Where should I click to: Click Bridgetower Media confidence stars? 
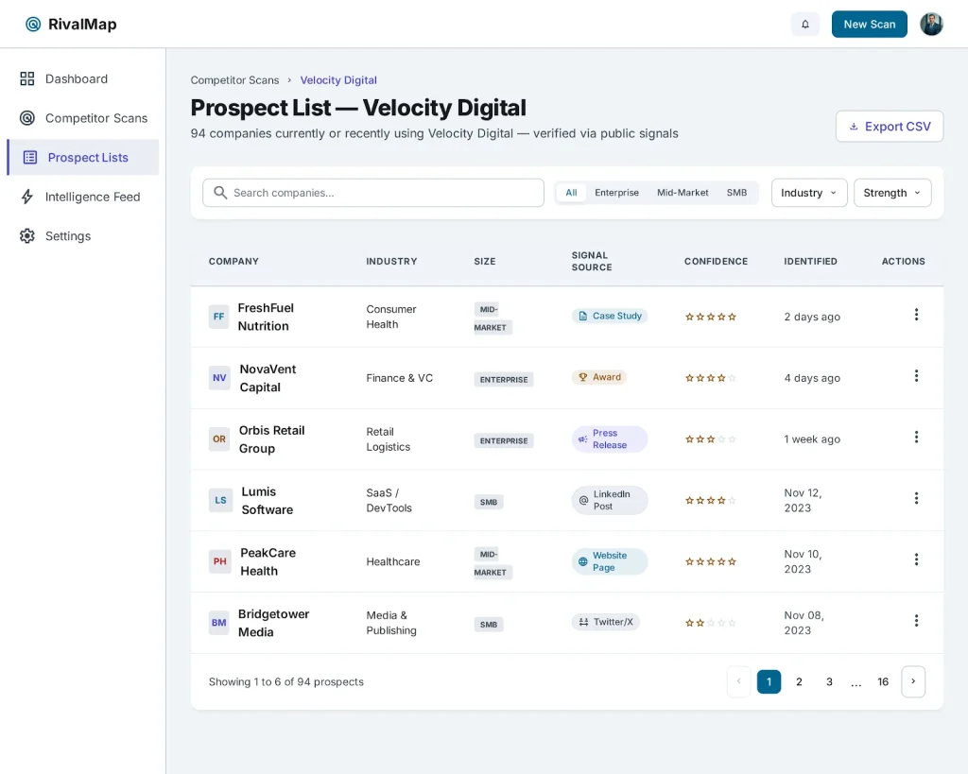pos(711,623)
